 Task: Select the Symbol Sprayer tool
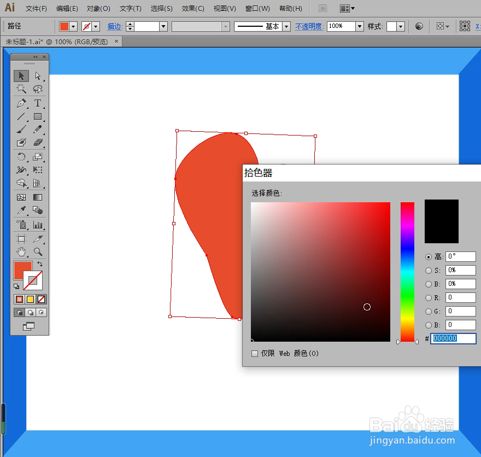[x=21, y=225]
